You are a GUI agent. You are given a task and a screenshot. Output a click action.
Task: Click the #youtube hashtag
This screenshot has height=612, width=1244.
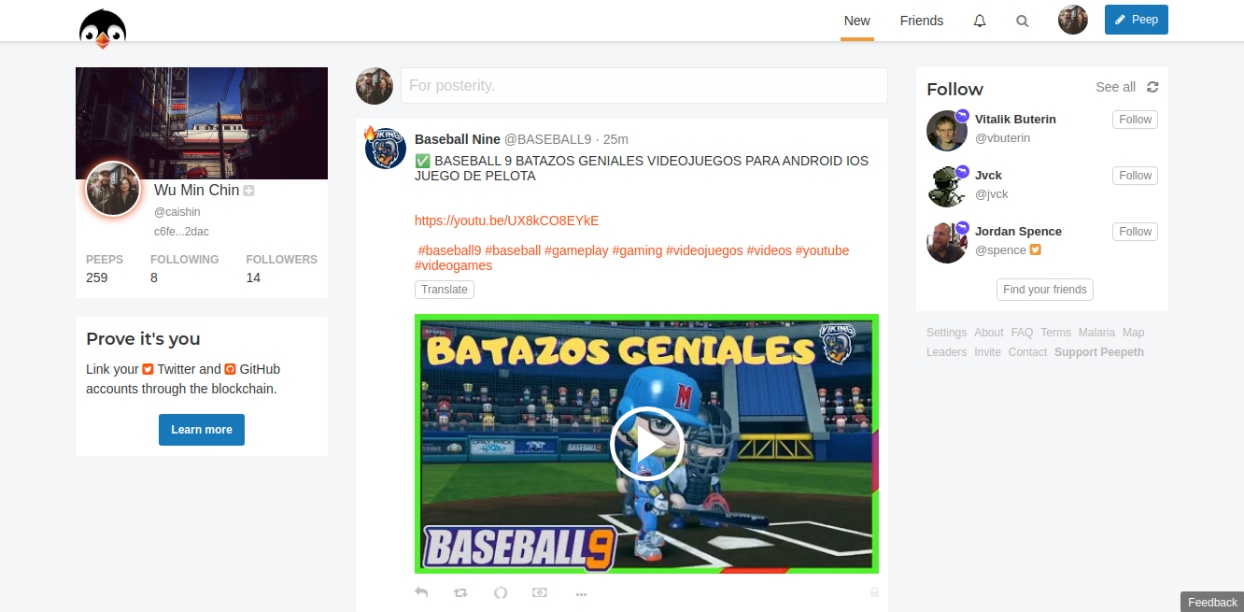click(822, 250)
